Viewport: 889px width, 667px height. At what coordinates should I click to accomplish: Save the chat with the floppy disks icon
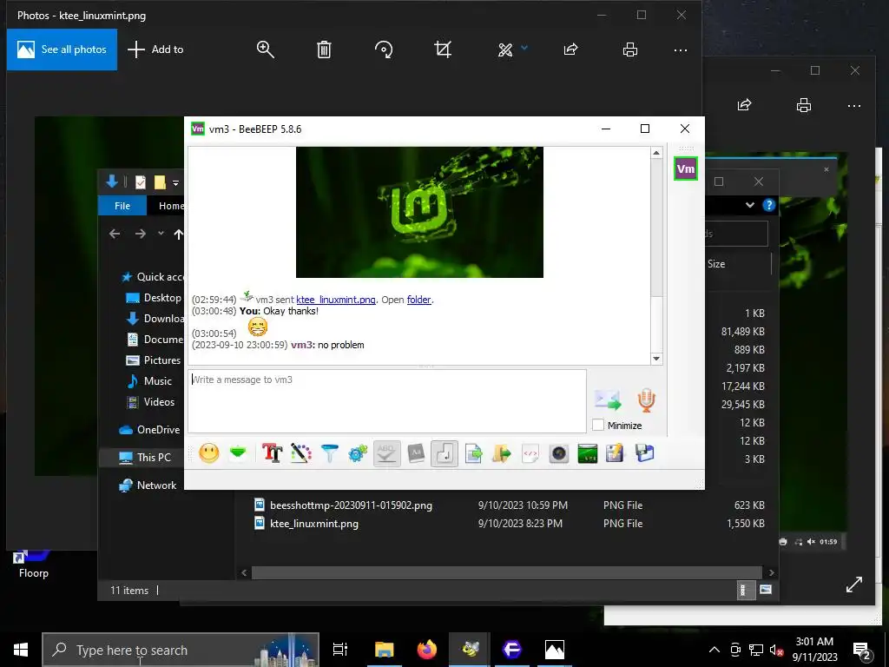[645, 453]
